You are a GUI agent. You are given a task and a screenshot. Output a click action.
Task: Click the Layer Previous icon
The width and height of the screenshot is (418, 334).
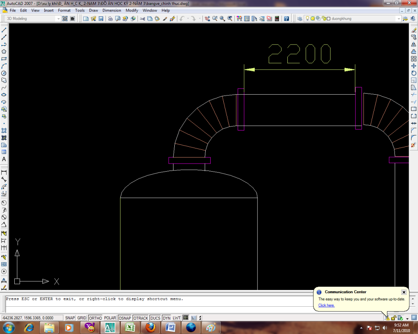click(x=413, y=19)
